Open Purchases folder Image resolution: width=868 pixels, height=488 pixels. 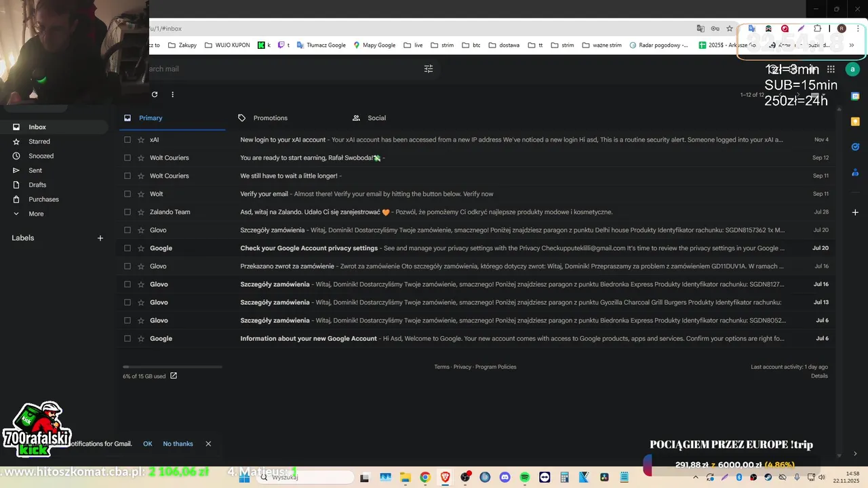point(43,199)
